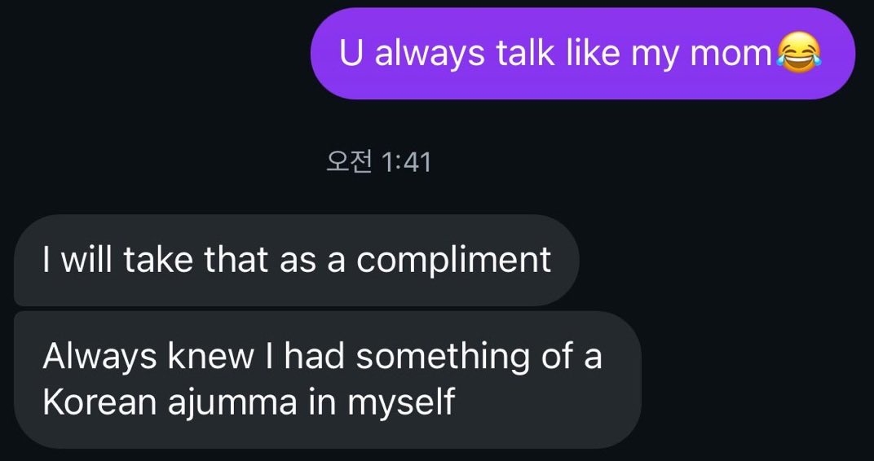Tap the letter 'U' starting the purple message
The width and height of the screenshot is (874, 461).
point(351,54)
